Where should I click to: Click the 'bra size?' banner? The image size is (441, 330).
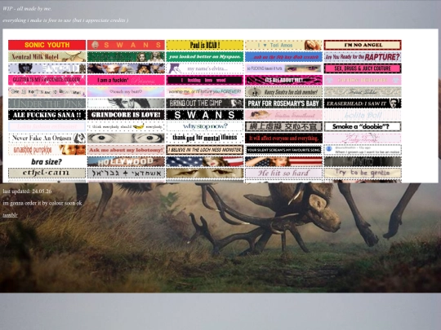coord(47,161)
